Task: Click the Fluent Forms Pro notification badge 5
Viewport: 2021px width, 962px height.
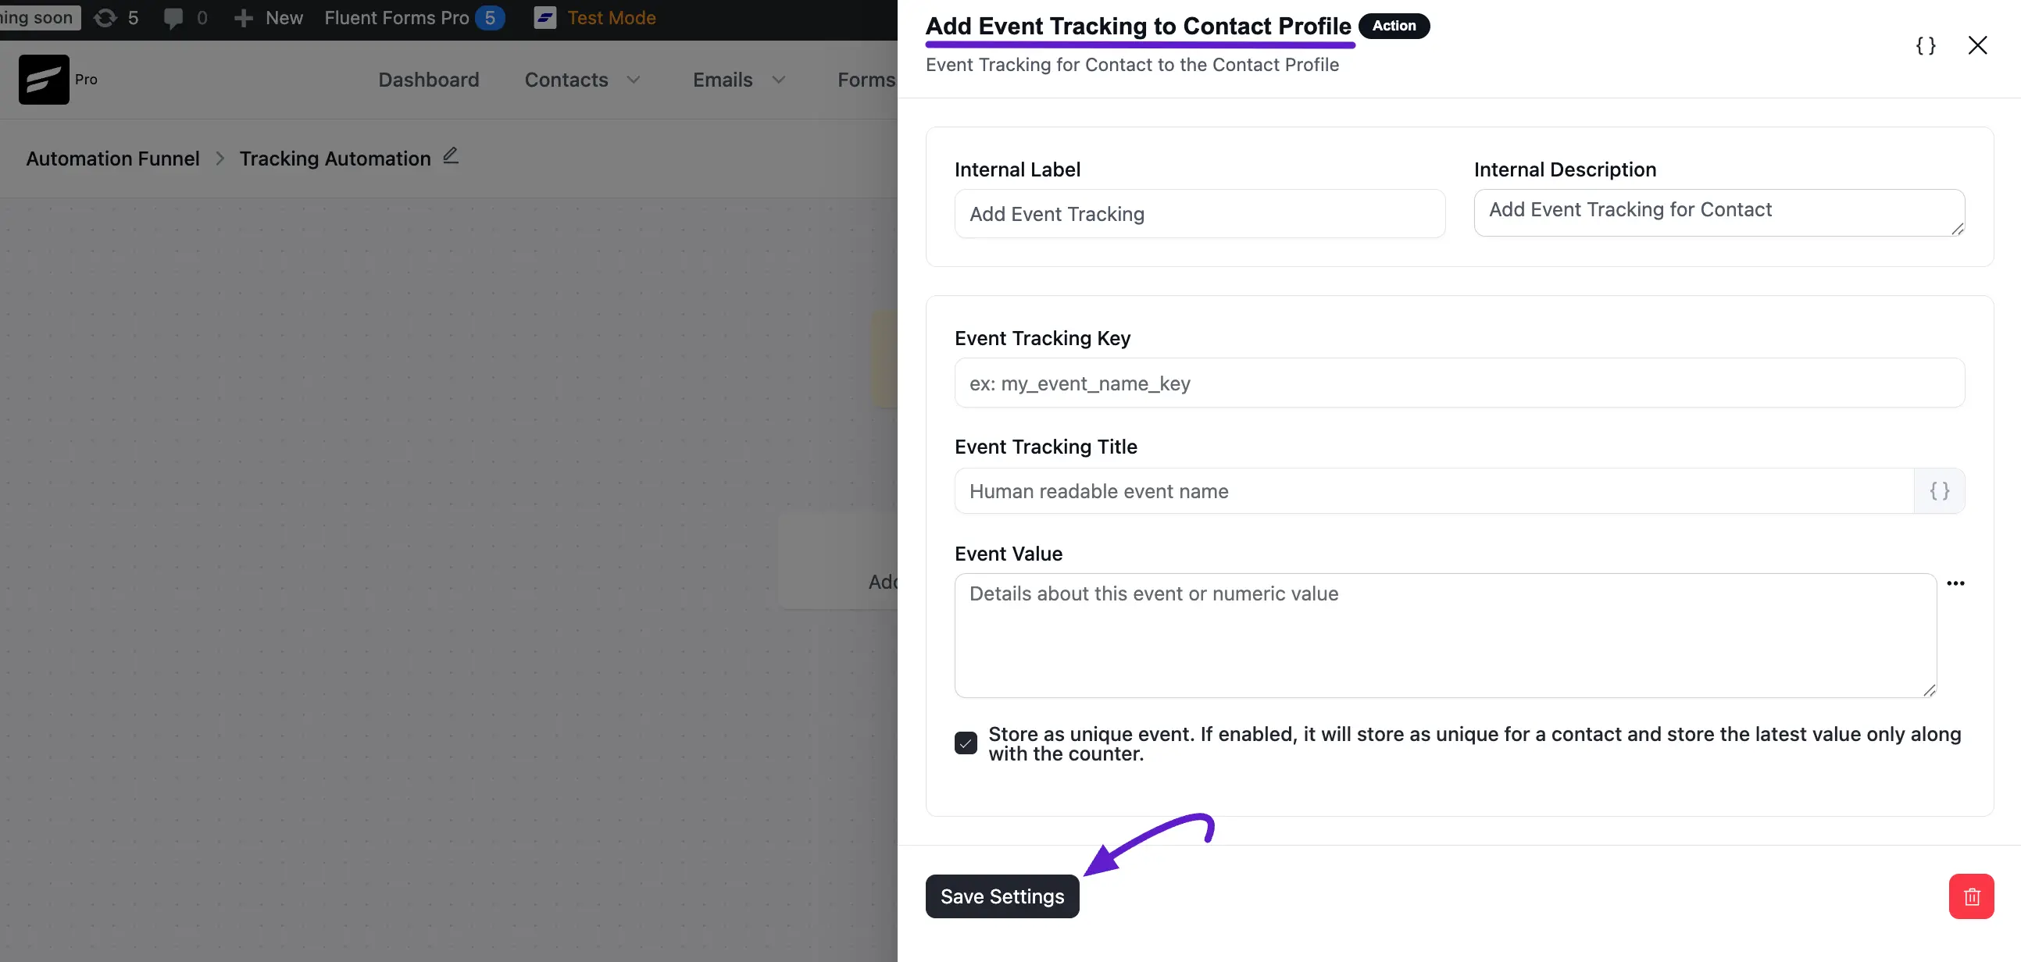Action: [x=490, y=18]
